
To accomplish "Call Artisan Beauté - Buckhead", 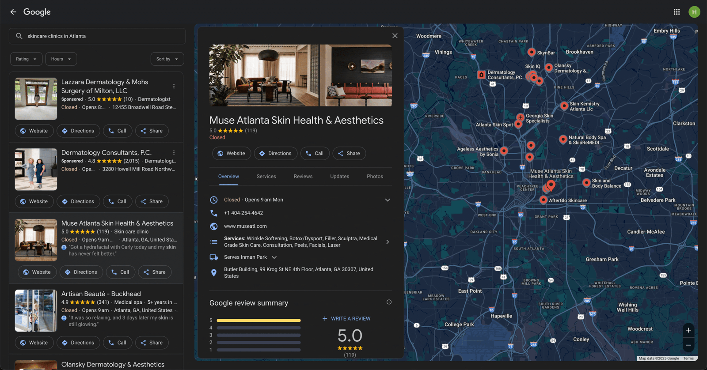I will (x=118, y=343).
